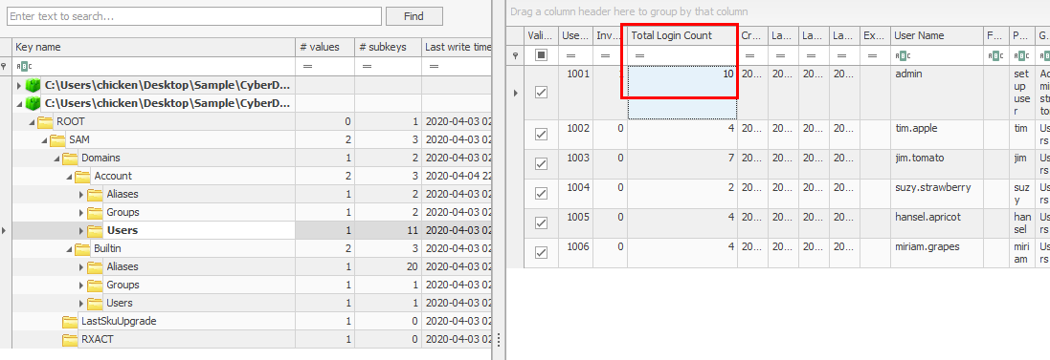Collapse the Account tree node
This screenshot has width=1050, height=360.
click(x=69, y=177)
